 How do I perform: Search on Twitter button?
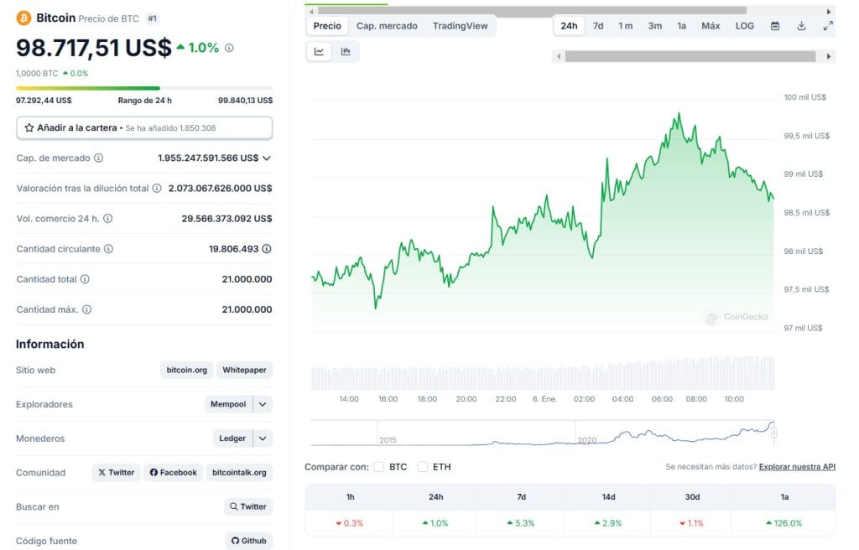tap(248, 506)
